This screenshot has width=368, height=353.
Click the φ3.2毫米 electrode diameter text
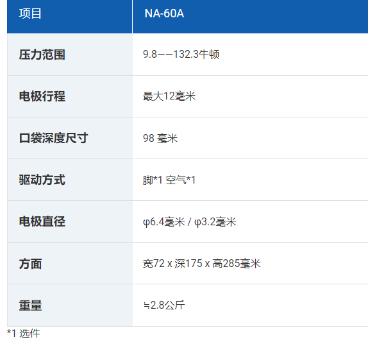tap(215, 222)
